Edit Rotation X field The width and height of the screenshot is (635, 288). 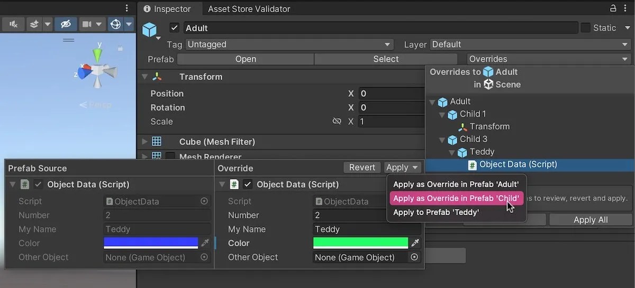(392, 107)
